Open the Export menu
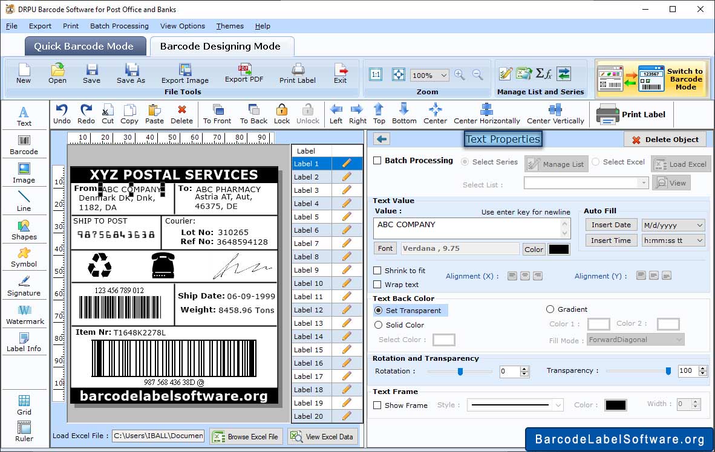The width and height of the screenshot is (715, 452). [x=40, y=26]
